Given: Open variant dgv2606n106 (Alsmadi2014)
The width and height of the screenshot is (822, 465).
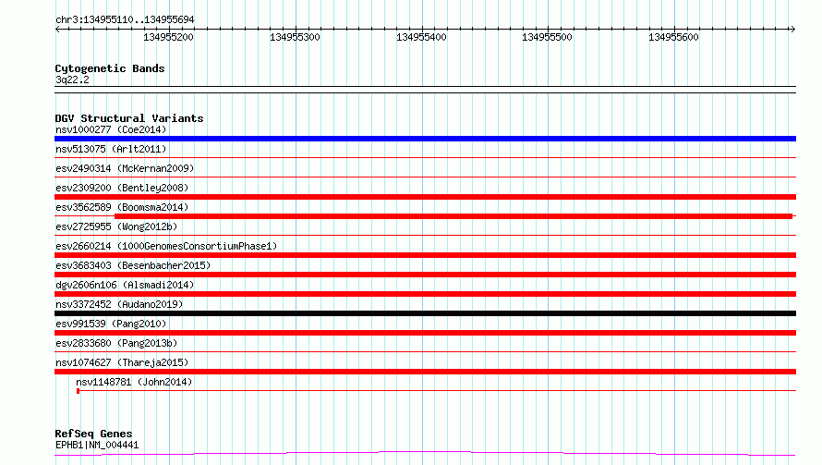Looking at the screenshot, I should pyautogui.click(x=125, y=285).
